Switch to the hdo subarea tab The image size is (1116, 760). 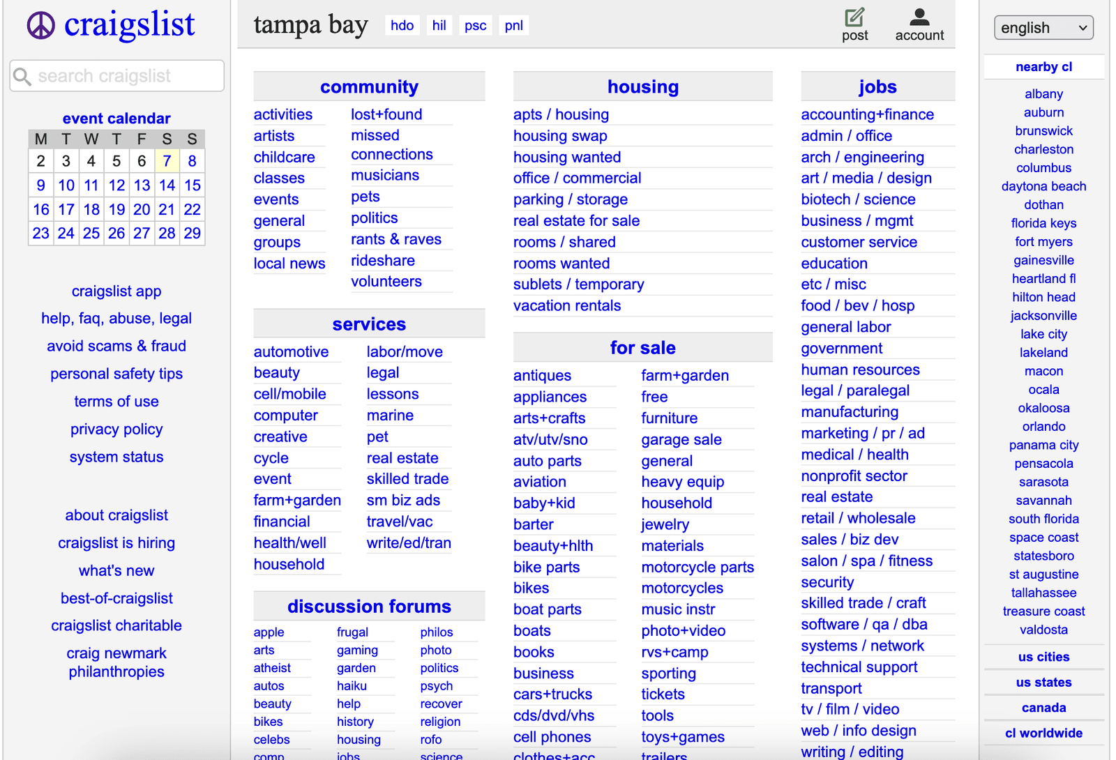tap(402, 26)
